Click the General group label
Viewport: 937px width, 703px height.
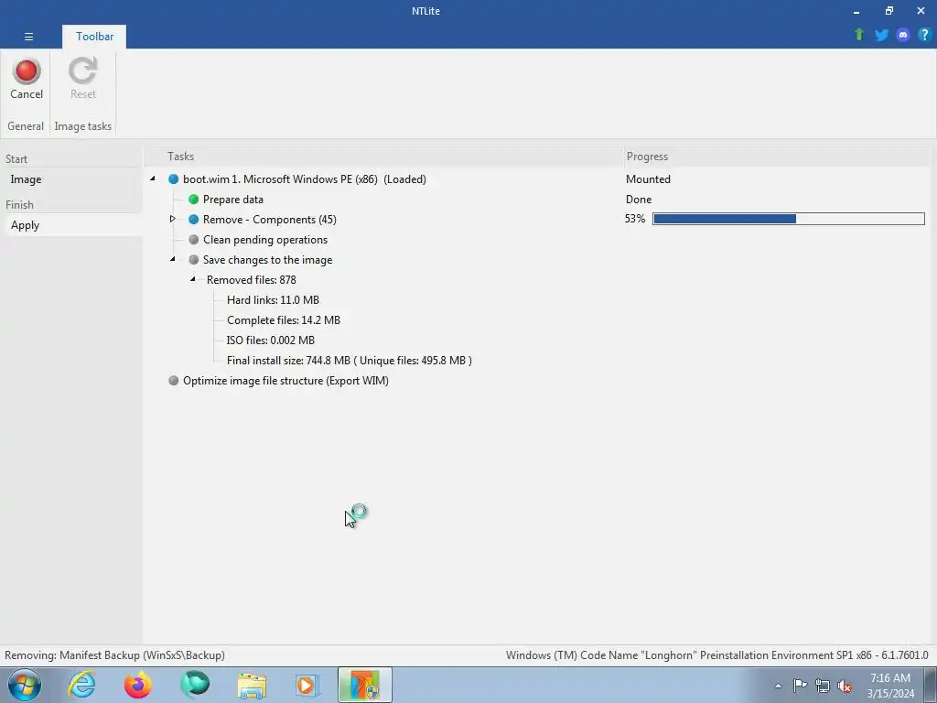[26, 126]
